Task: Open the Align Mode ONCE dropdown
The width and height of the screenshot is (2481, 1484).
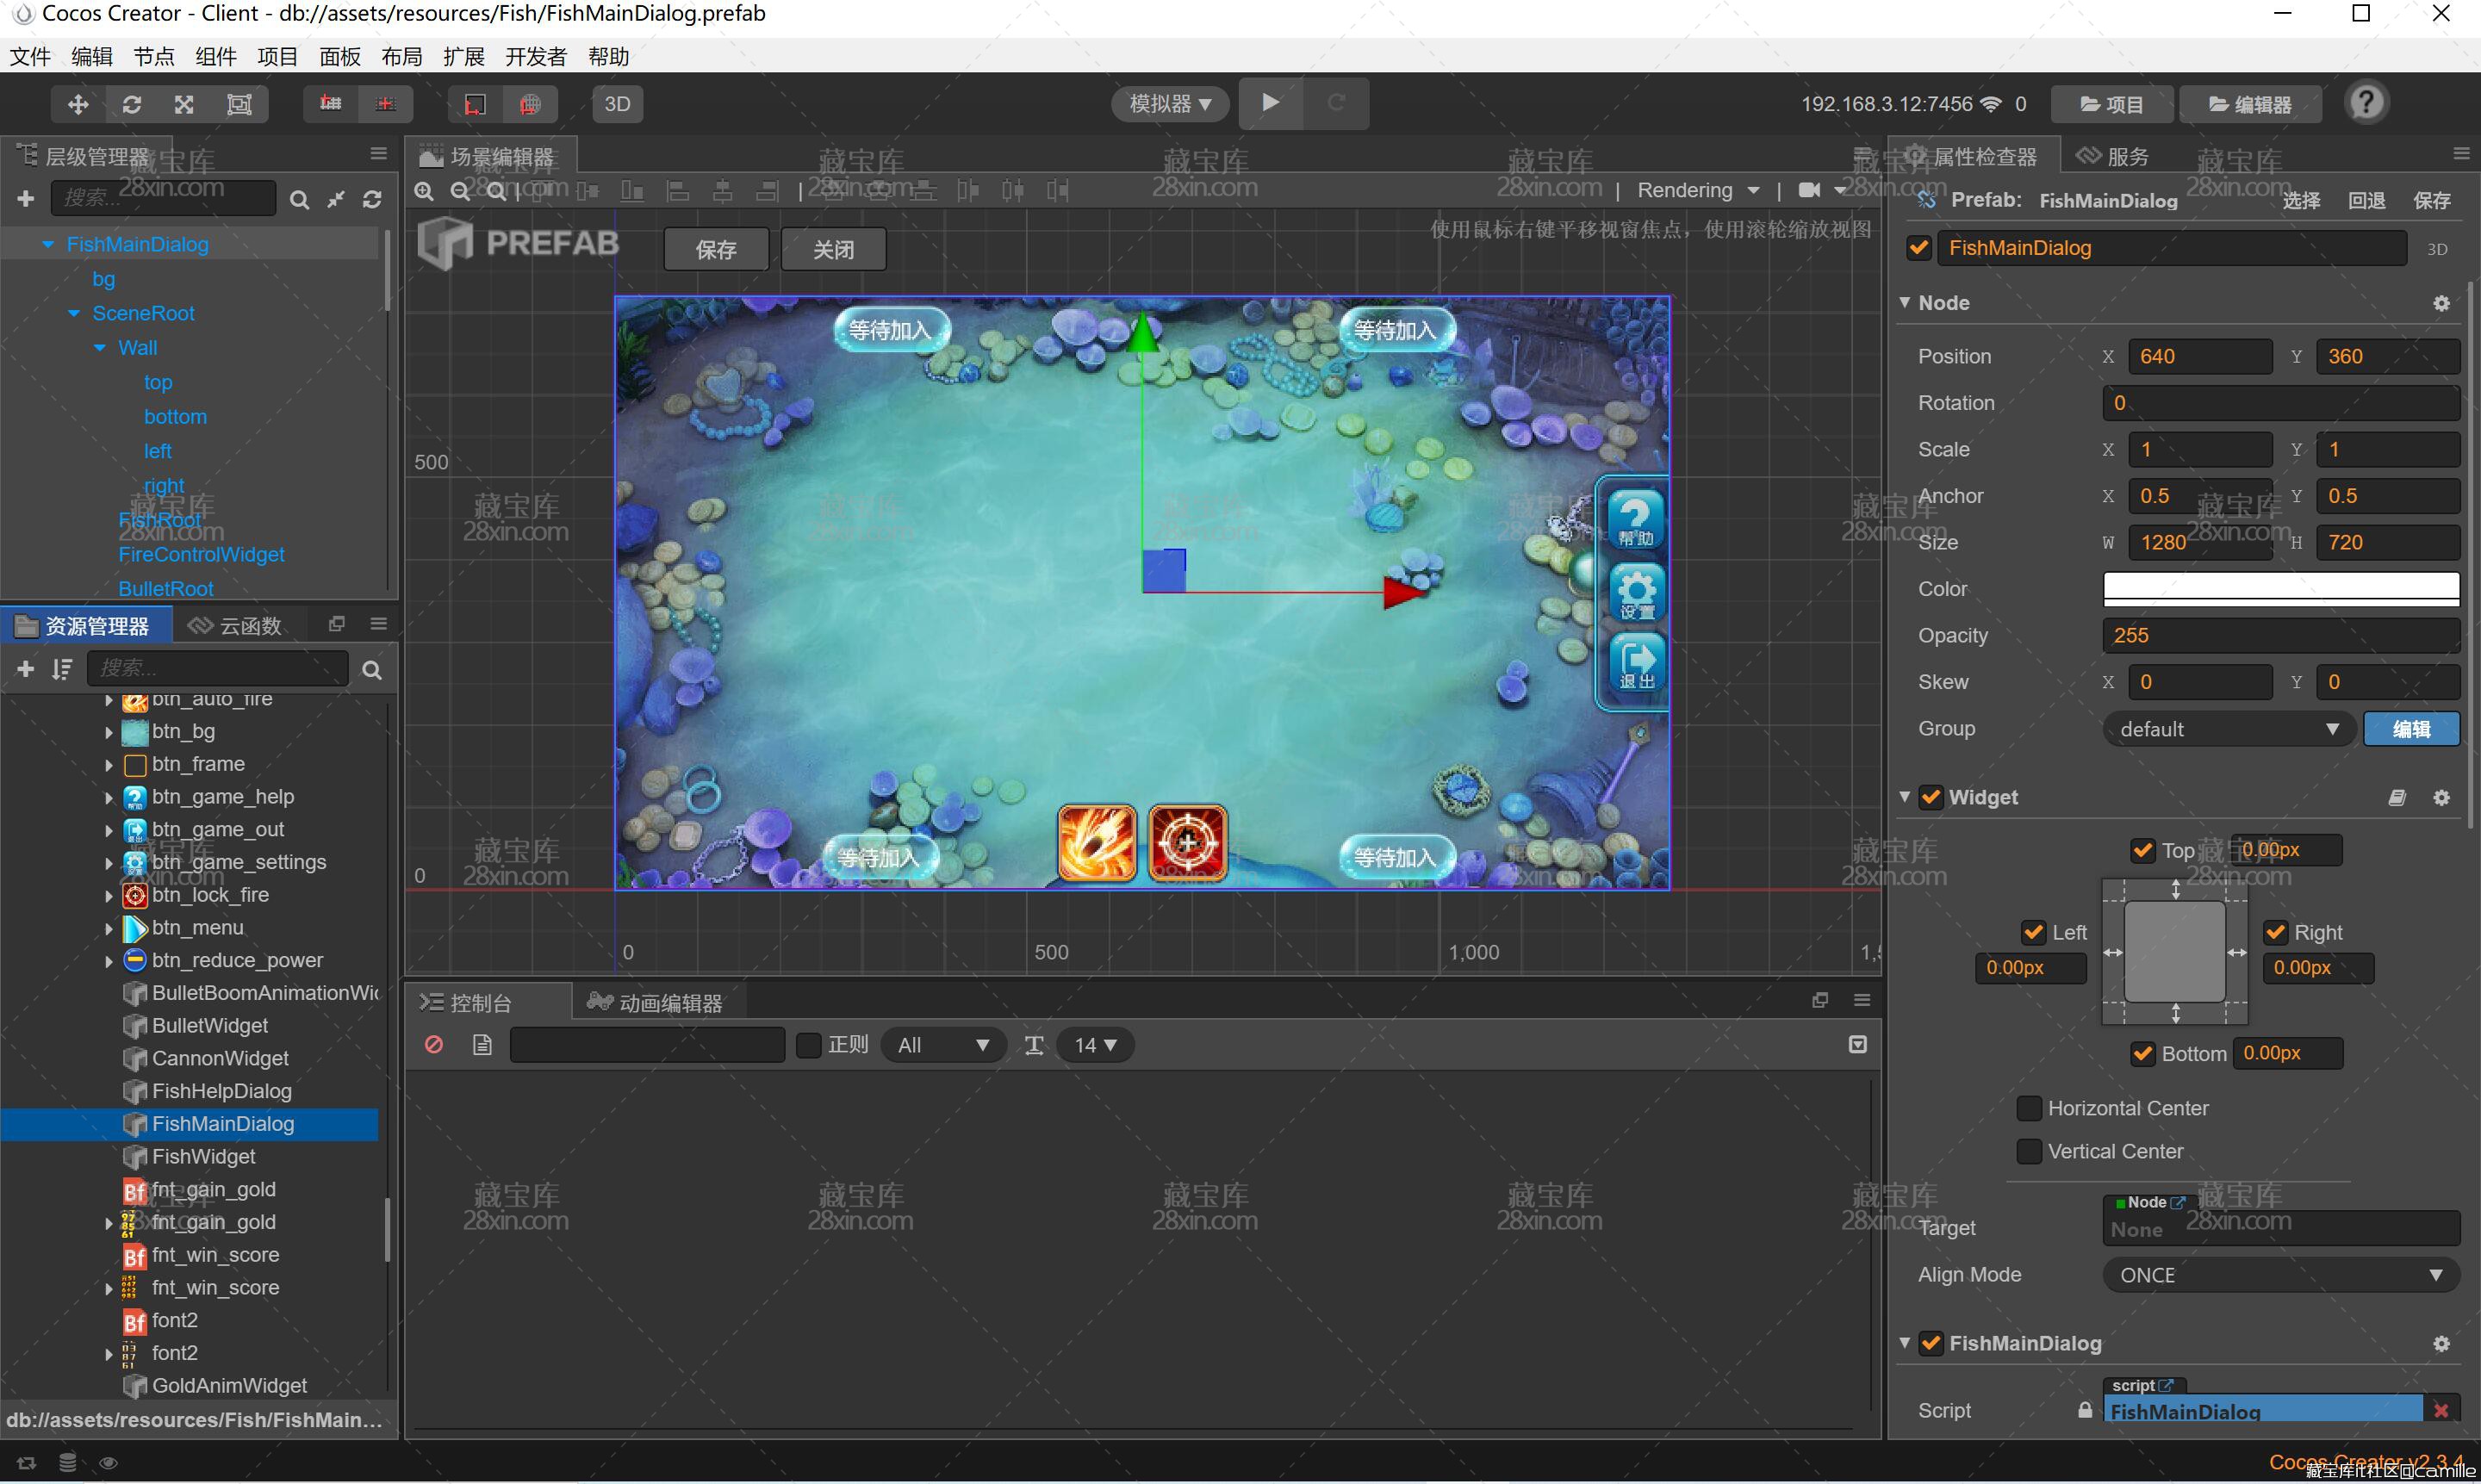Action: point(2279,1275)
